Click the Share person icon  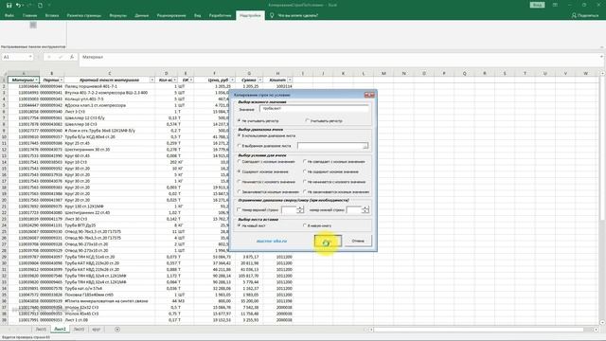tap(574, 15)
